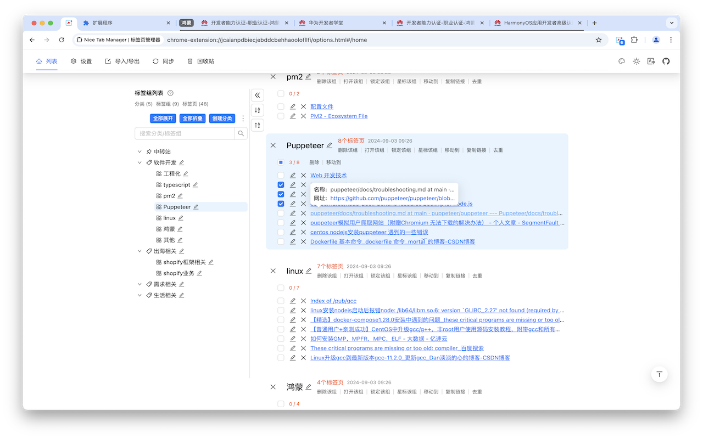Check the 如何安装GMP、MPFR checkbox
Viewport: 703px width, 439px height.
(x=281, y=339)
